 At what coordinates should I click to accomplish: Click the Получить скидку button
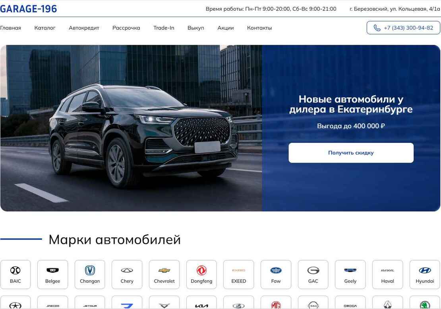(351, 153)
